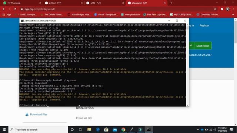
Task: Open the Poster - Text placeholder bookmark
Action: coord(106,14)
